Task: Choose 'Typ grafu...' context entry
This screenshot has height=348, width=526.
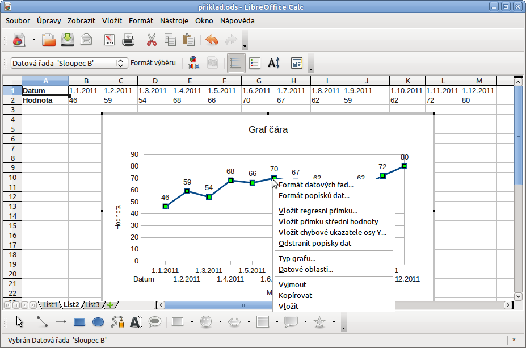Action: coord(334,259)
